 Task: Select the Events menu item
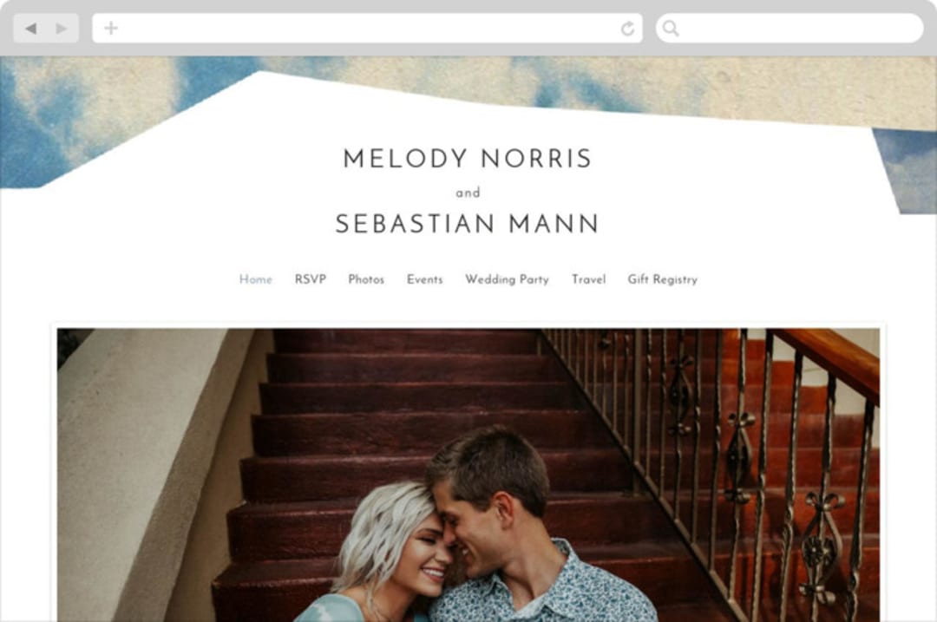tap(425, 279)
